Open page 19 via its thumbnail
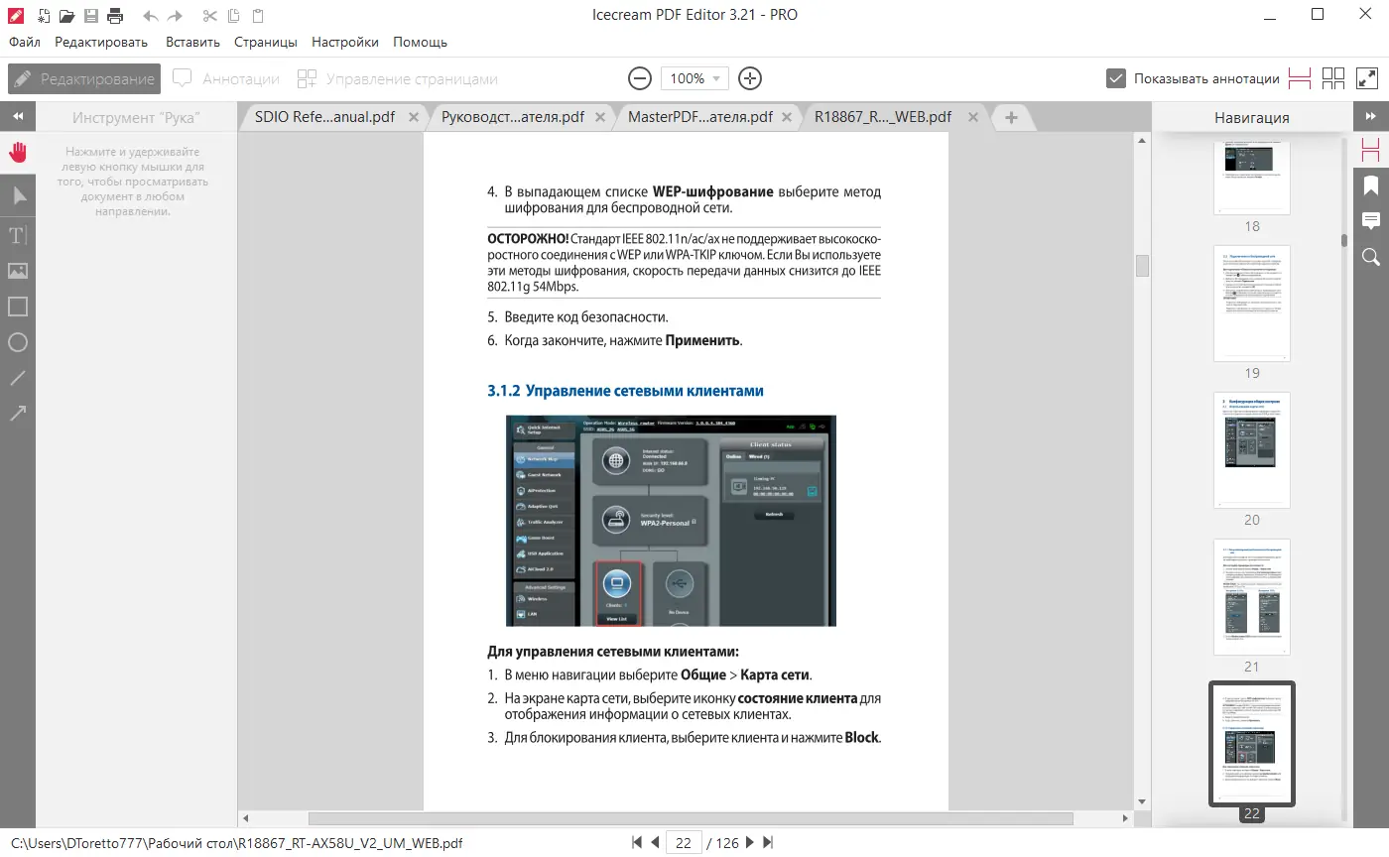Image resolution: width=1389 pixels, height=857 pixels. [x=1251, y=303]
